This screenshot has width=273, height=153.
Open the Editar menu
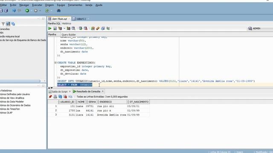pyautogui.click(x=3, y=5)
